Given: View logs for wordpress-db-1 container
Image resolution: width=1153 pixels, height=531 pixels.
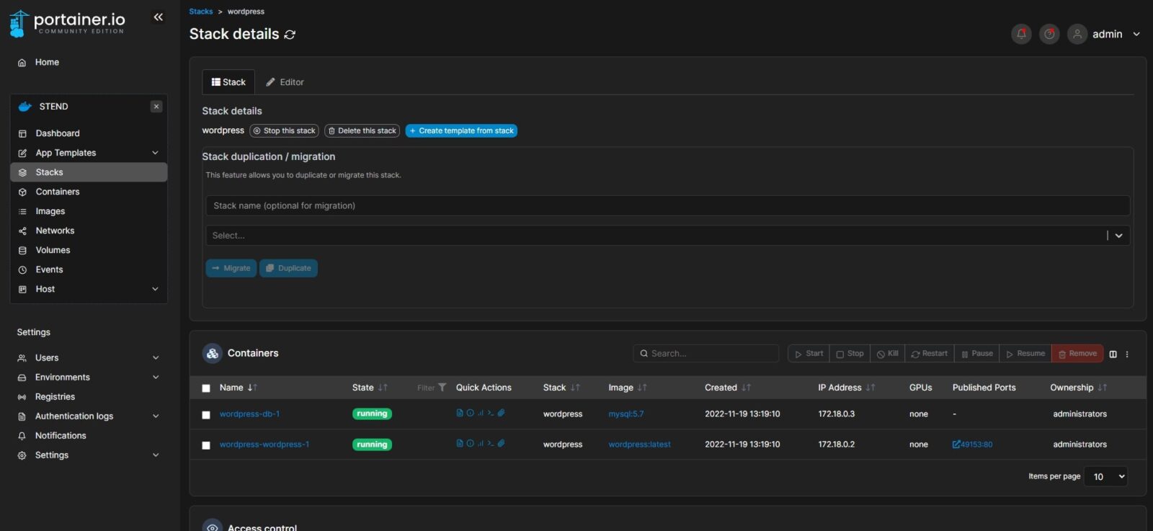Looking at the screenshot, I should pos(460,413).
